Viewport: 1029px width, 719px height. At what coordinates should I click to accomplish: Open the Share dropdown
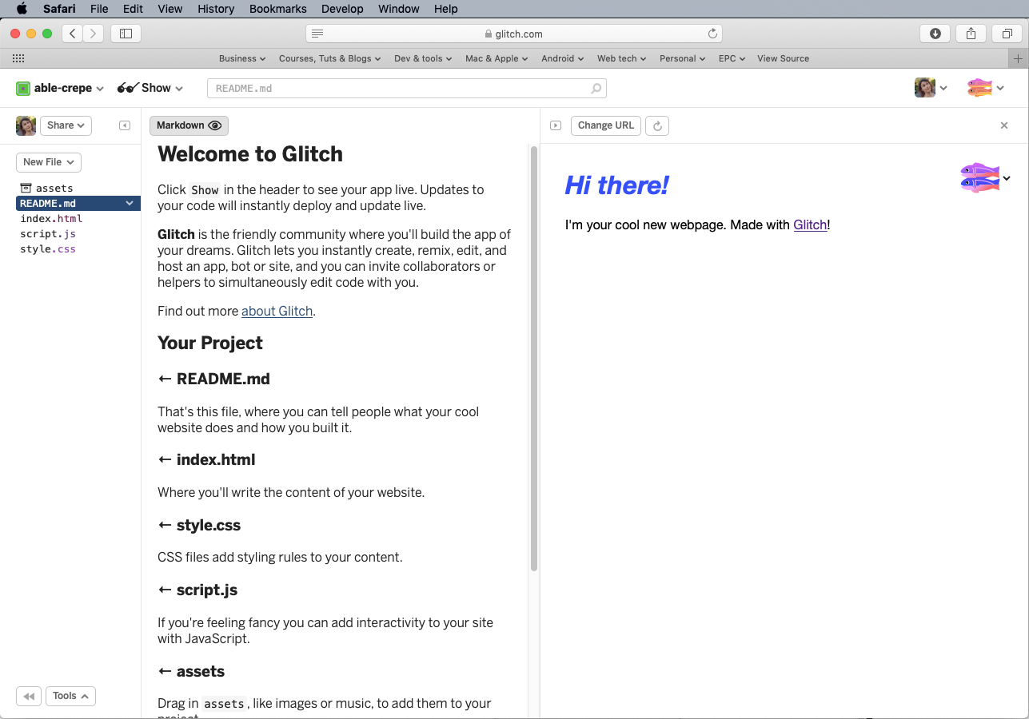66,125
